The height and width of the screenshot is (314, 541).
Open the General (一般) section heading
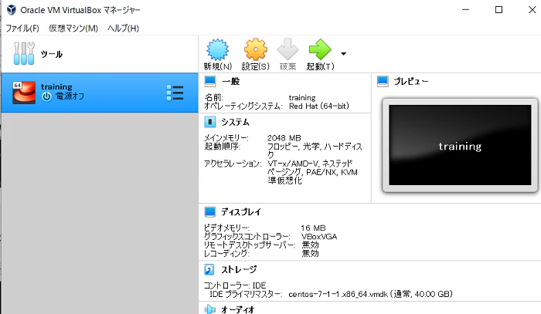pyautogui.click(x=231, y=81)
